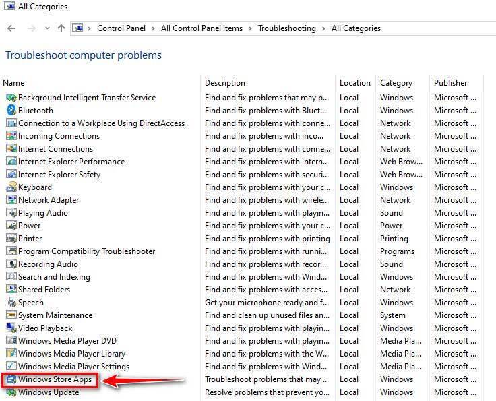The width and height of the screenshot is (496, 401).
Task: Open Video Playback troubleshooter link
Action: click(x=45, y=328)
